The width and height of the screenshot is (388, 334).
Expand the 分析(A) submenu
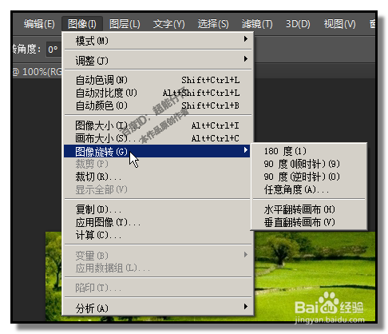(x=157, y=308)
